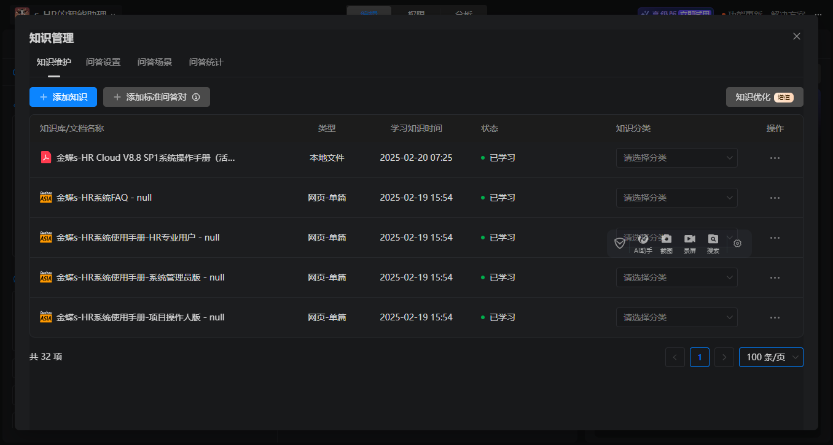Open more actions for 金蝶s-HR Cloud V8.8 row
Viewport: 833px width, 445px height.
pos(775,158)
